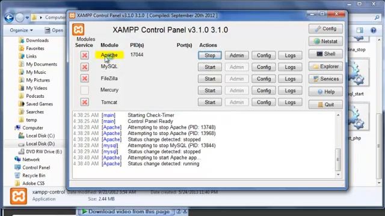385x216 pixels.
Task: Click the Explorer search magnifier icon
Action: point(377,17)
